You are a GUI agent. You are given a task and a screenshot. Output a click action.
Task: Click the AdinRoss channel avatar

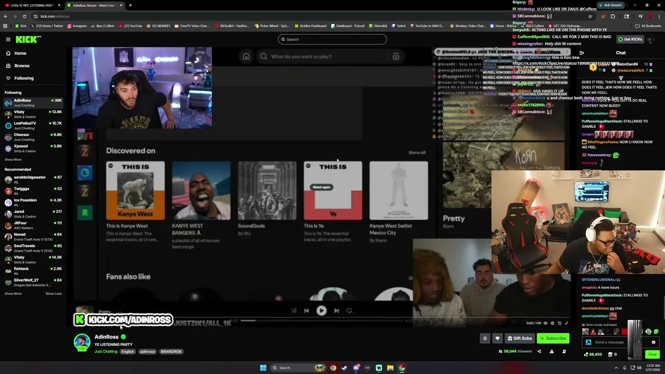click(82, 342)
